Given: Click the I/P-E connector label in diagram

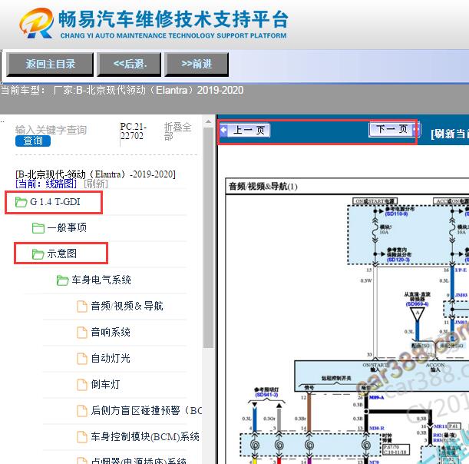Looking at the screenshot, I should 461,270.
